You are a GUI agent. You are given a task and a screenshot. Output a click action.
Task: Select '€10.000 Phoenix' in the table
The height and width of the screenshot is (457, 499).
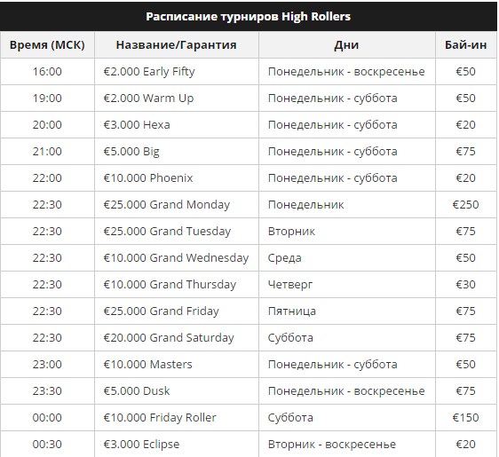[148, 178]
